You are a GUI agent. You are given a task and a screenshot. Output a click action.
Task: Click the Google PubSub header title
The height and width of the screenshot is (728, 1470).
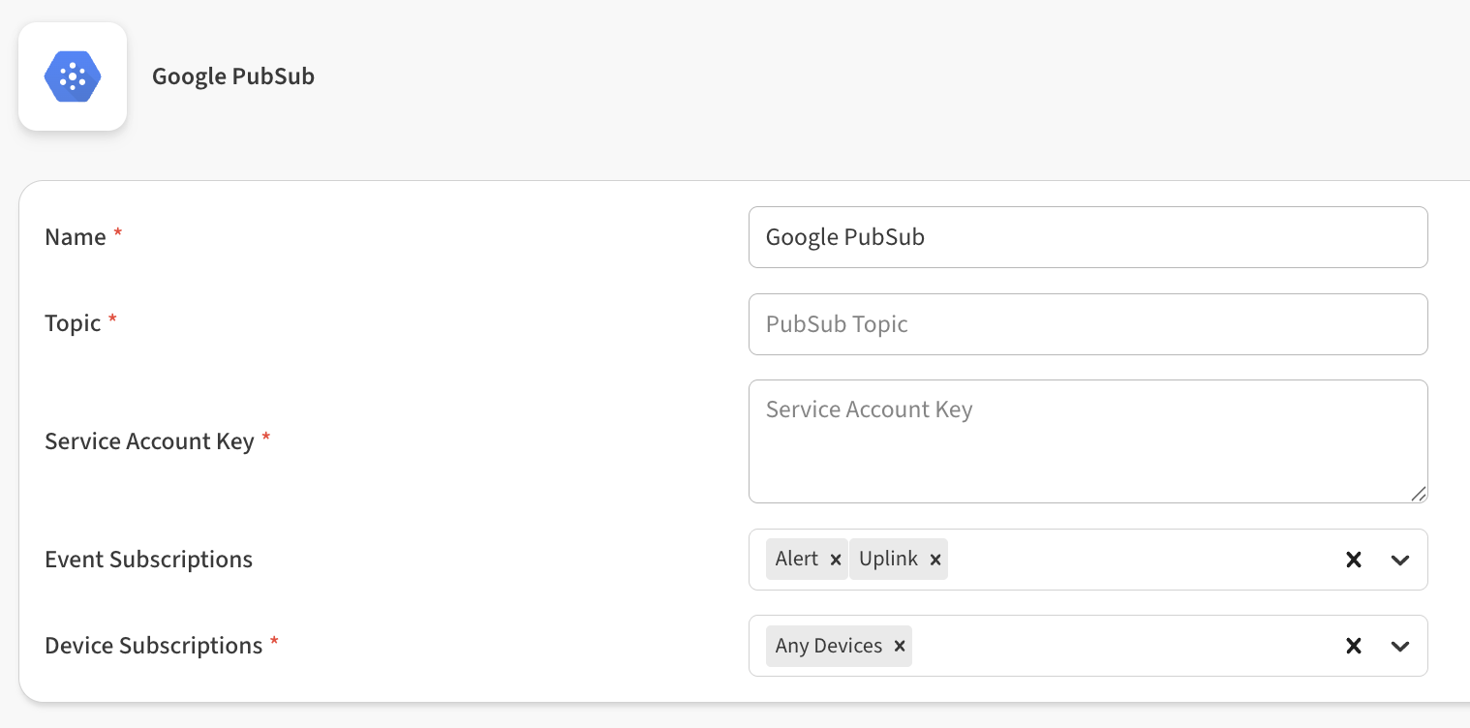233,76
